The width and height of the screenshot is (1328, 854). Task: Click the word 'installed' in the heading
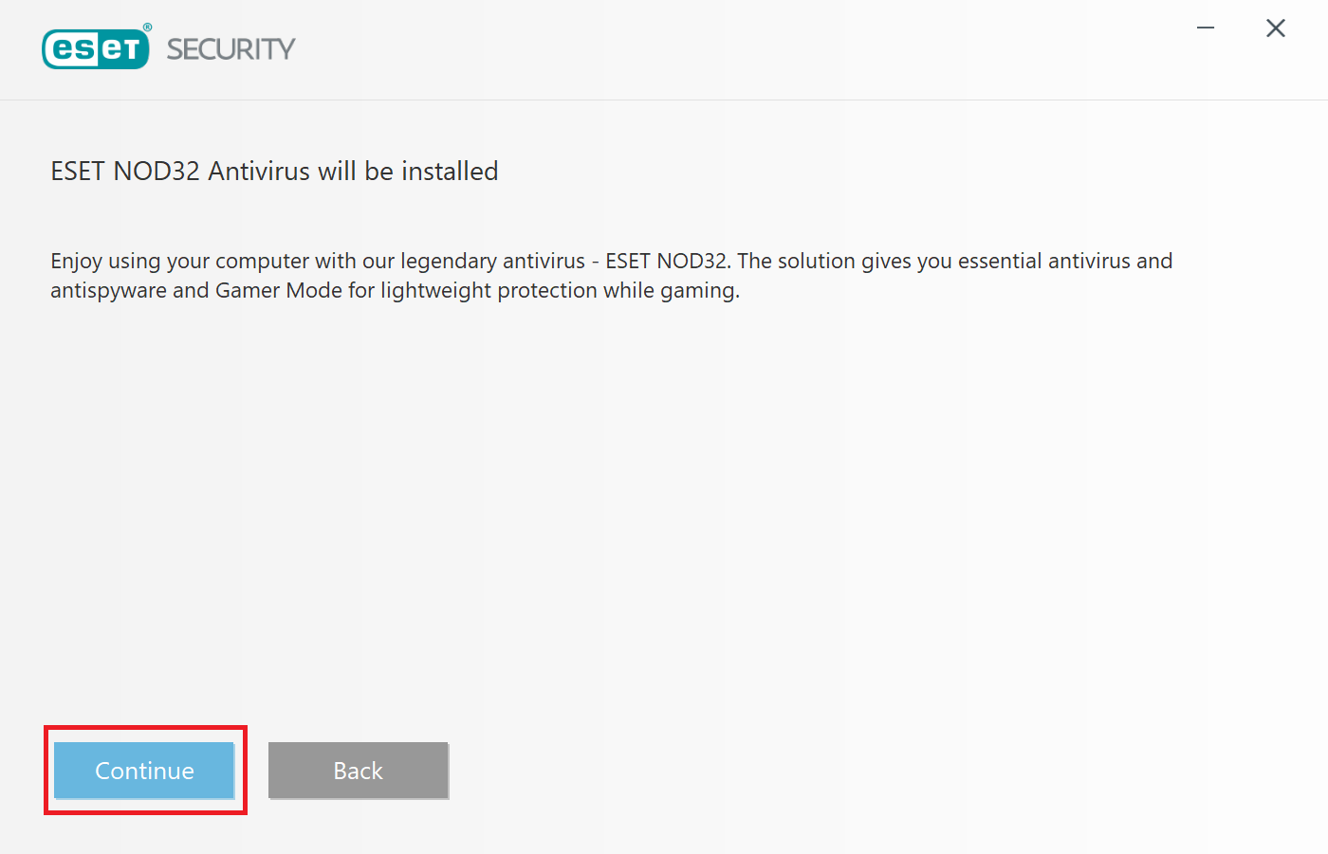[x=450, y=172]
